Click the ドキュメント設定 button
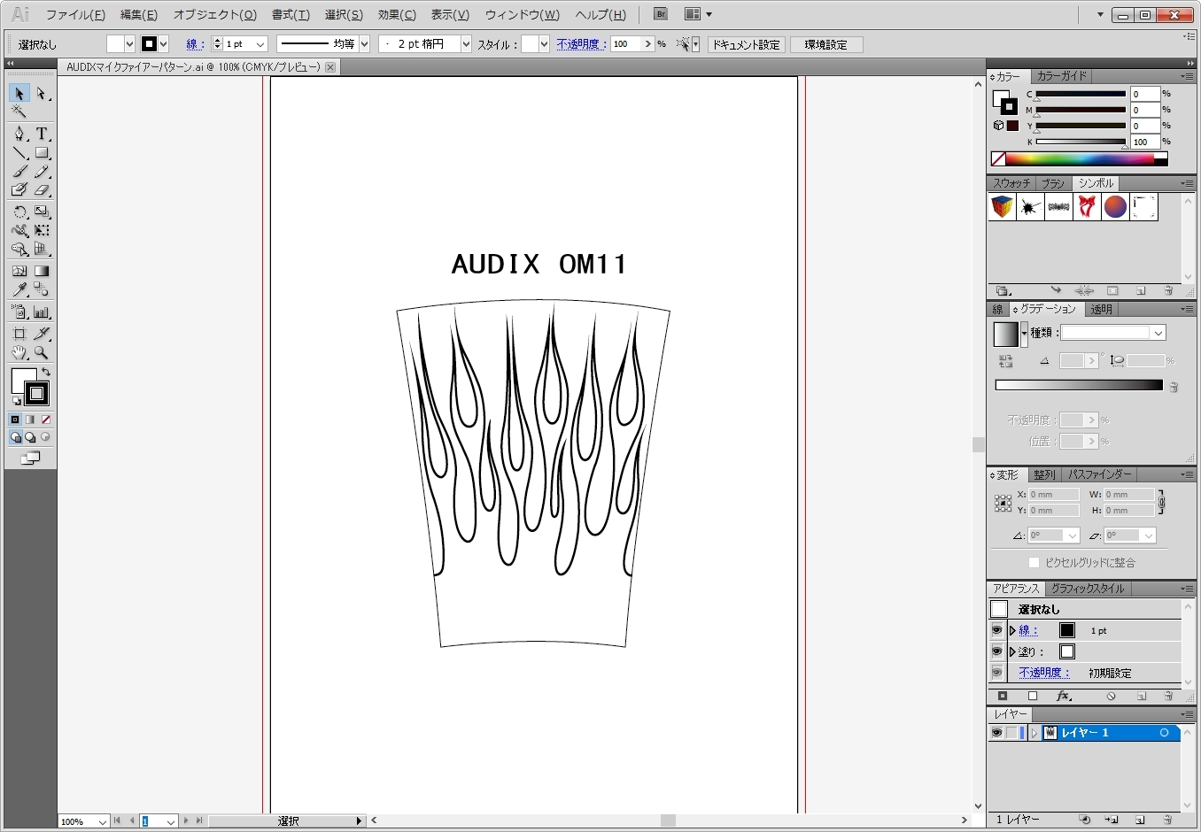1201x832 pixels. [x=746, y=44]
